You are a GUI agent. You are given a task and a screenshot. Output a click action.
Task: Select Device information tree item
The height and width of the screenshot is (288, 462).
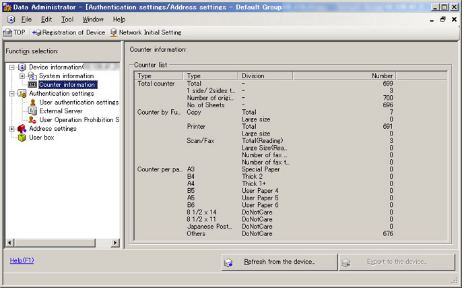point(56,67)
